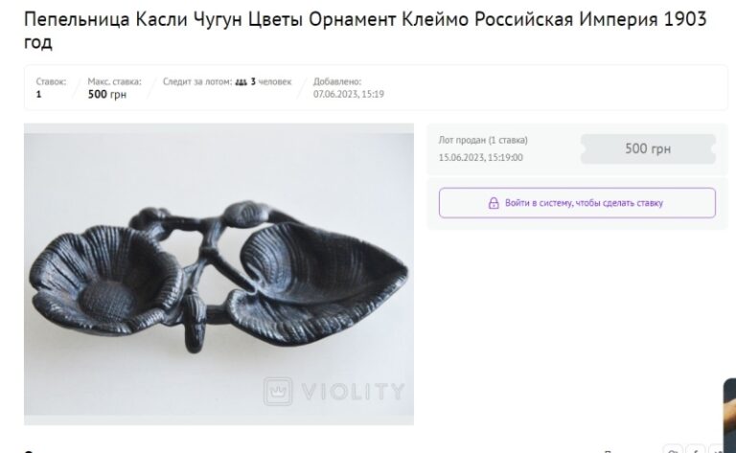Click the Facebook share icon at bottom
This screenshot has height=453, width=736.
tap(695, 448)
